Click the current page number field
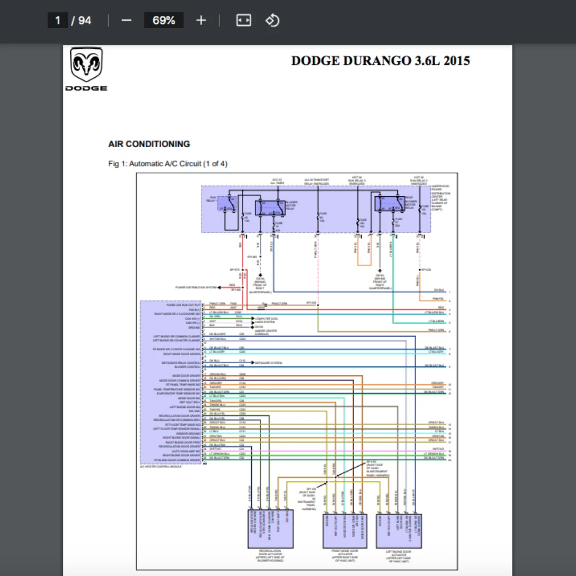Image resolution: width=576 pixels, height=576 pixels. (58, 21)
